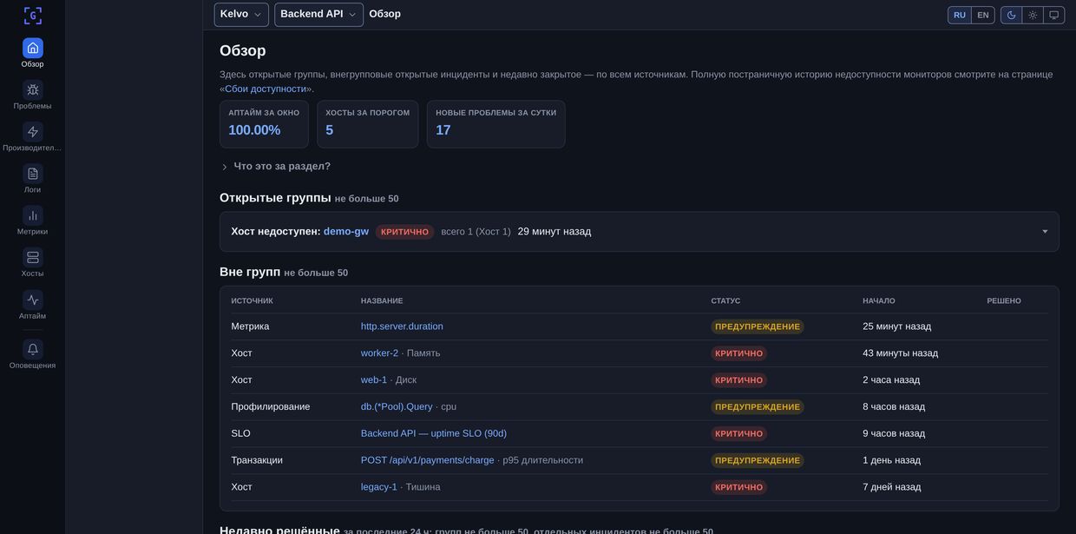Viewport: 1076px width, 534px height.
Task: Open the Метрики bar chart icon
Action: tap(33, 215)
